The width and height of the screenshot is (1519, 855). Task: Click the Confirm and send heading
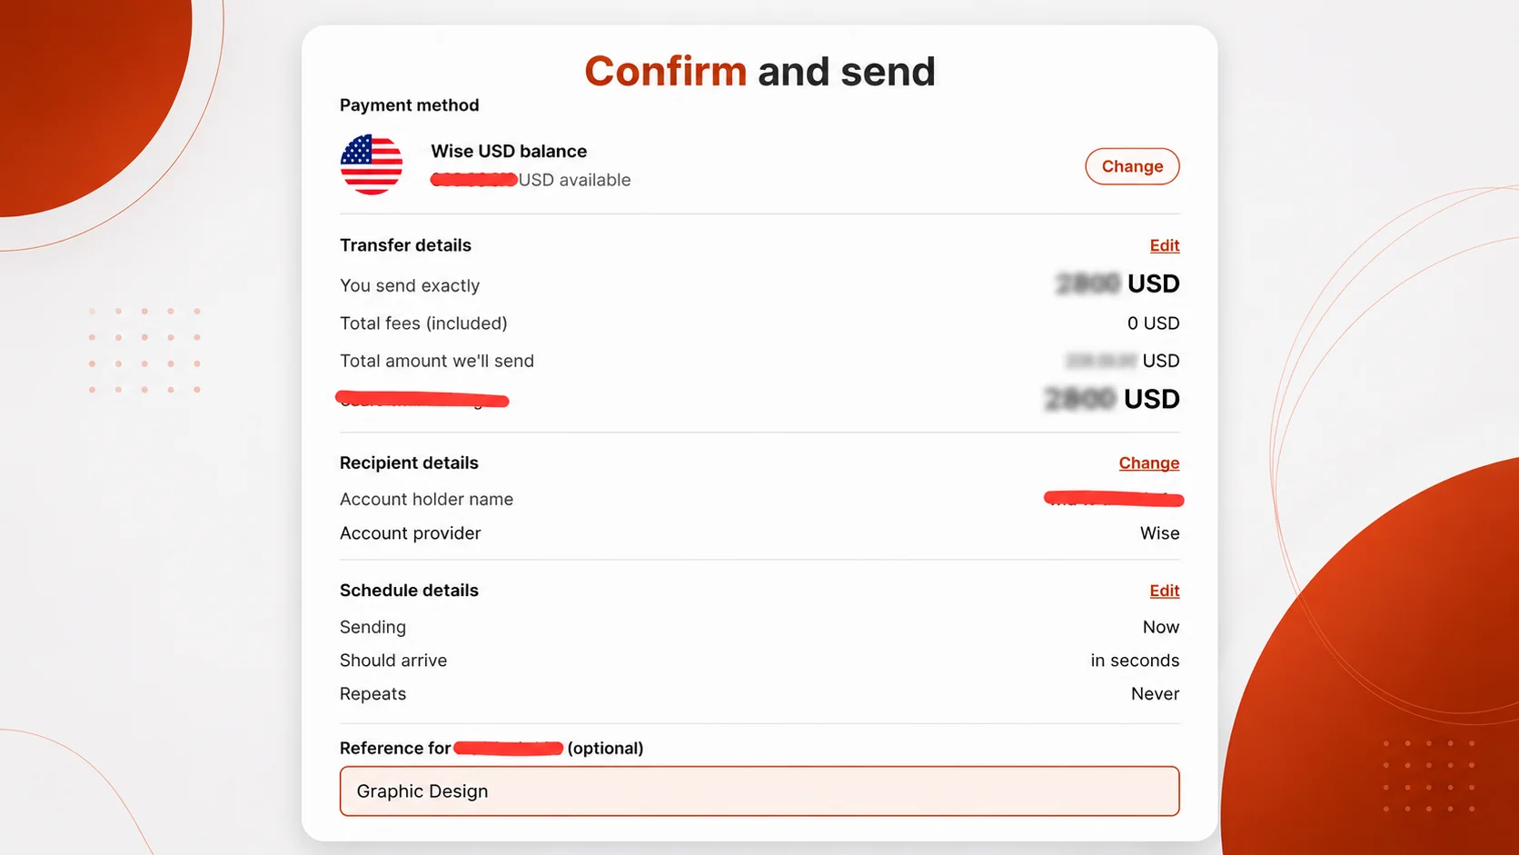[759, 71]
